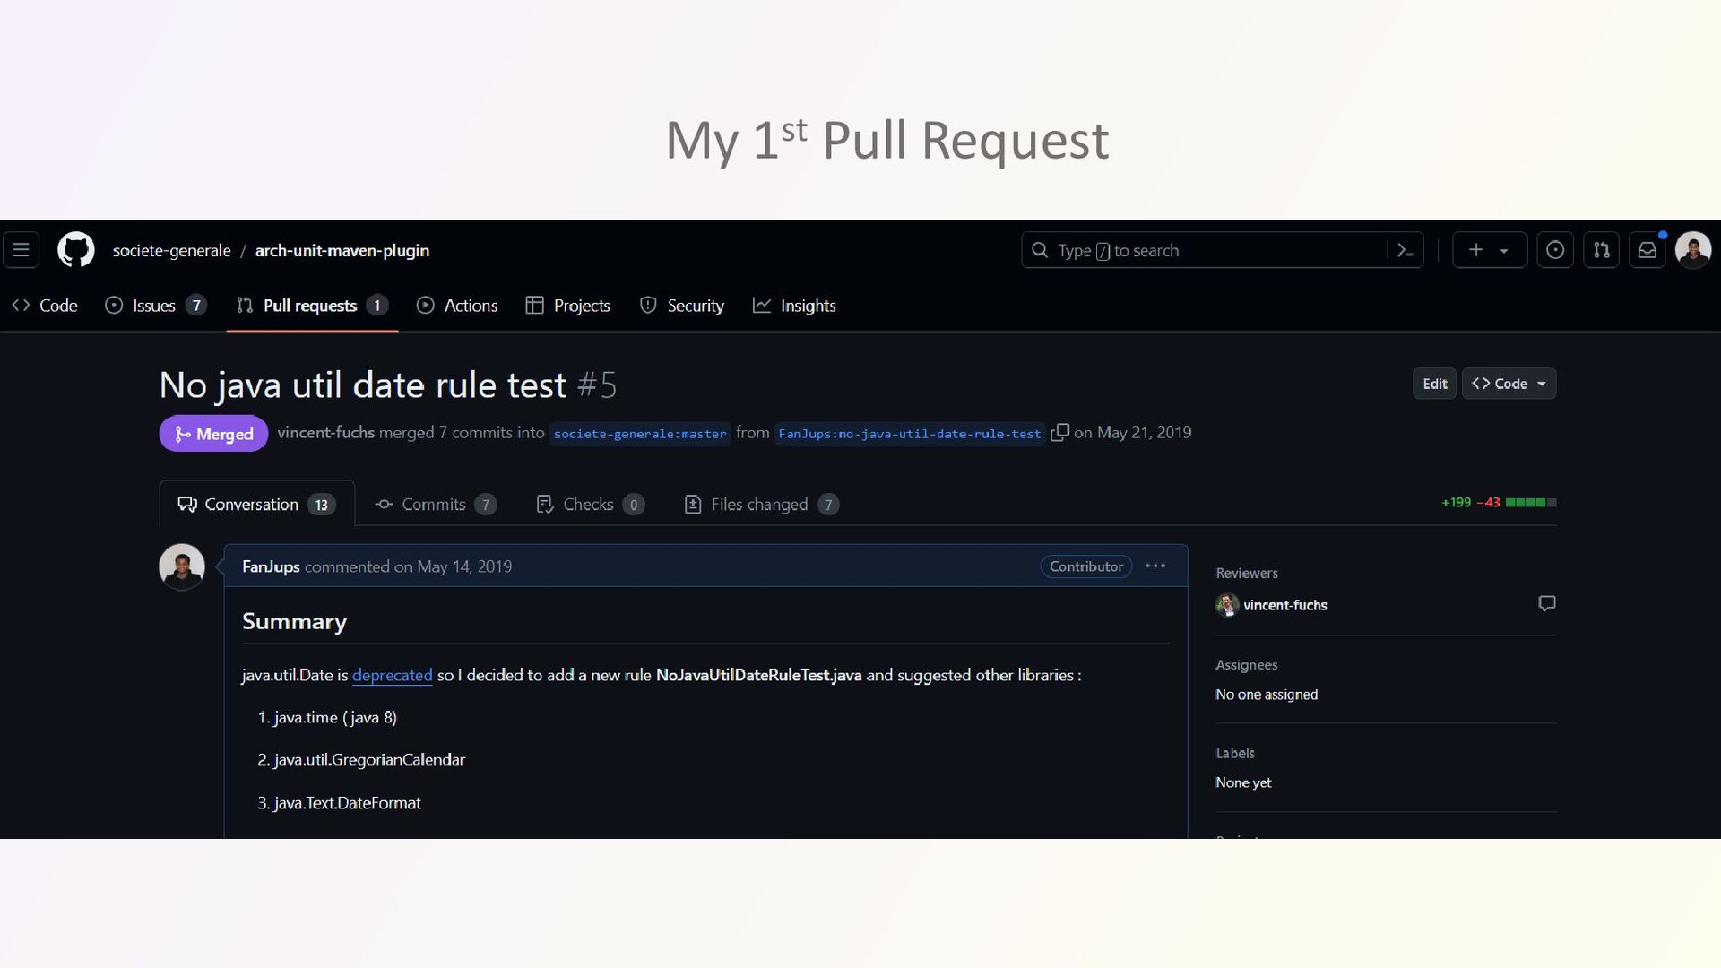This screenshot has width=1721, height=968.
Task: Click the Contributor badge
Action: coord(1085,566)
